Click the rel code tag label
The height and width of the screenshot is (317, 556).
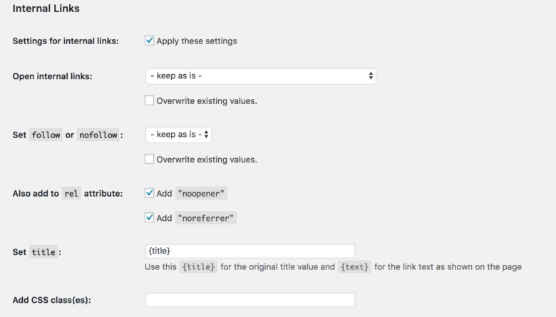(71, 194)
